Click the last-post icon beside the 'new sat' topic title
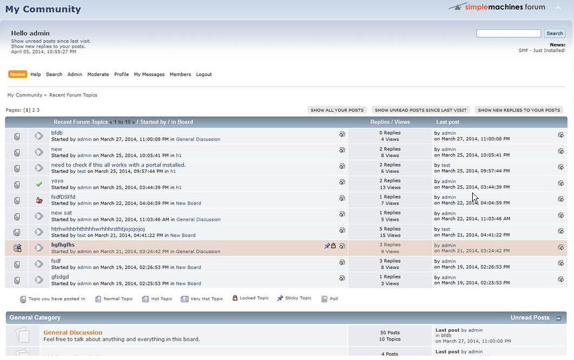The height and width of the screenshot is (360, 574). [342, 214]
